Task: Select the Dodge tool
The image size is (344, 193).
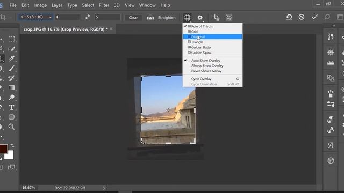Action: [12, 98]
